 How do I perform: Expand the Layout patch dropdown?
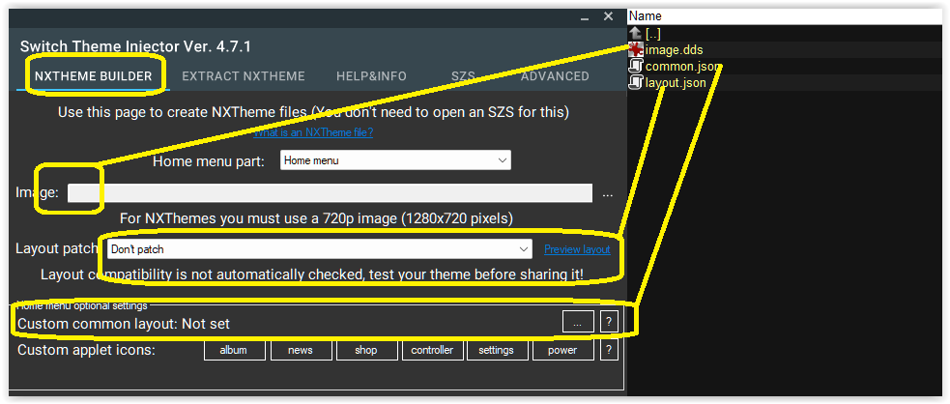click(320, 249)
